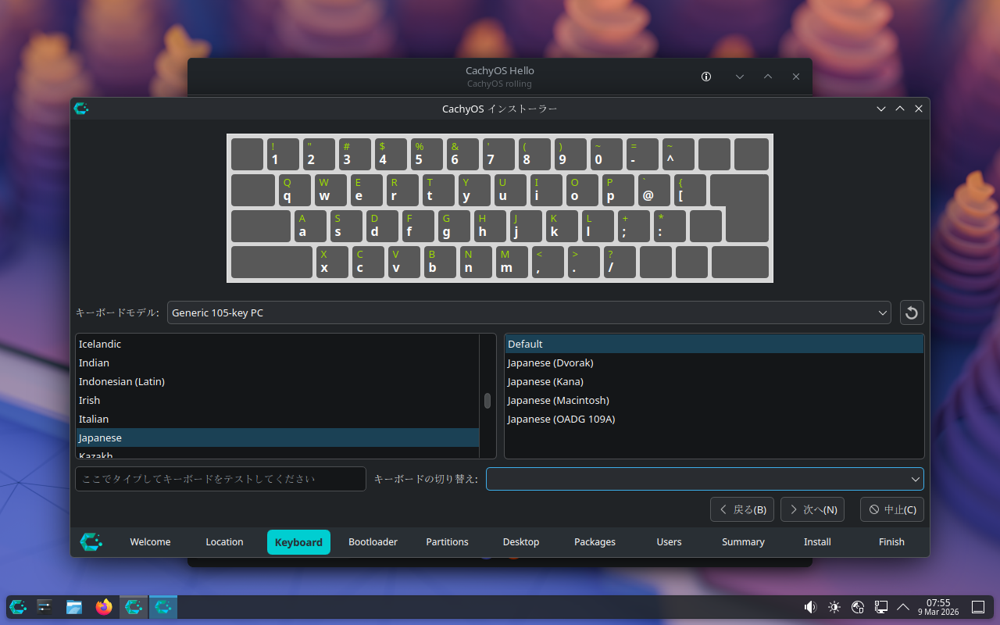Click the 次へ(N) next button
Viewport: 1000px width, 625px height.
[x=812, y=509]
